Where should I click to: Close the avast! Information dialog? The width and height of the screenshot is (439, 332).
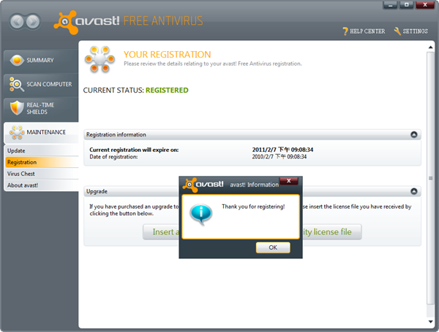click(289, 181)
